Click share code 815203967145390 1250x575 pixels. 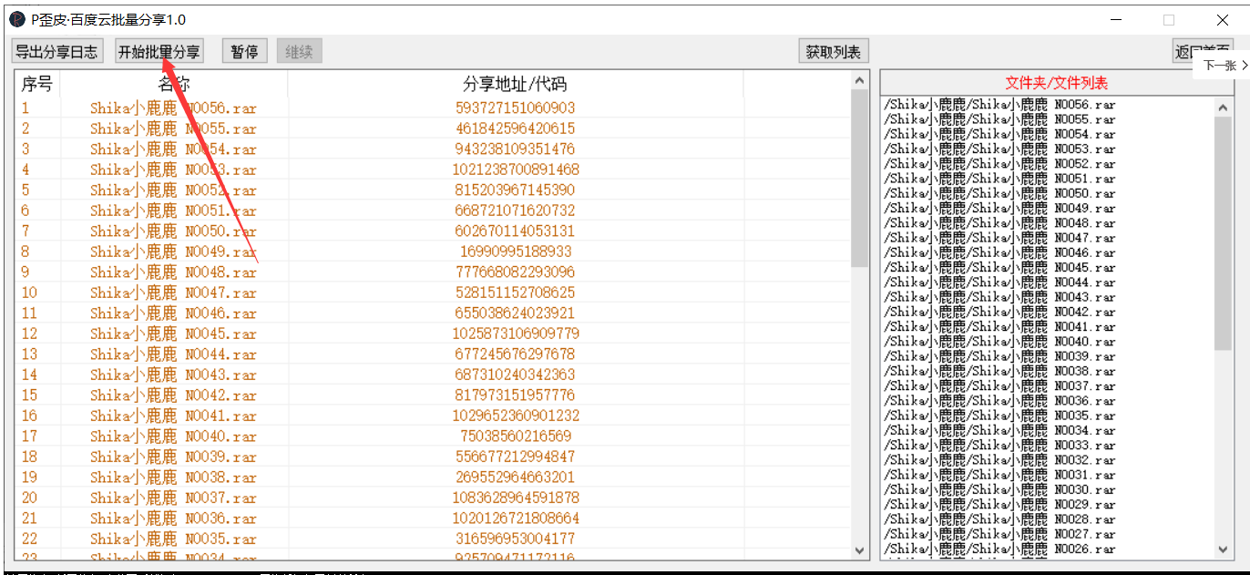[x=515, y=190]
